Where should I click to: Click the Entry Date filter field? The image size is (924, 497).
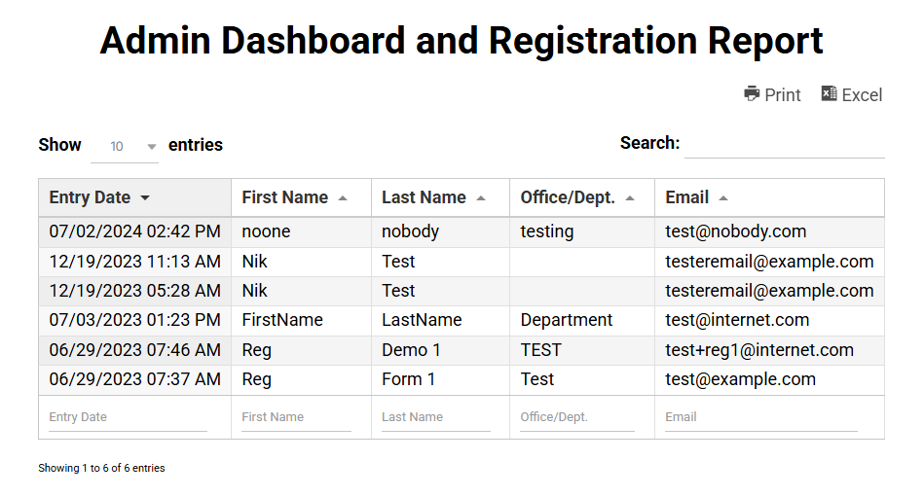coord(128,417)
